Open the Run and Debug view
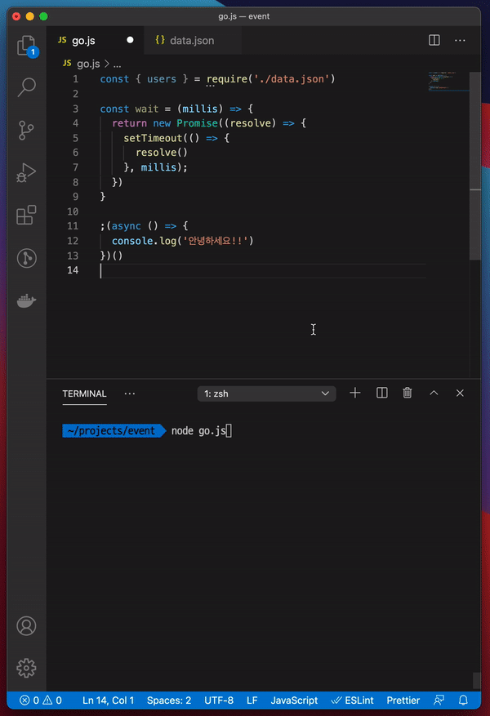The image size is (490, 716). tap(26, 172)
